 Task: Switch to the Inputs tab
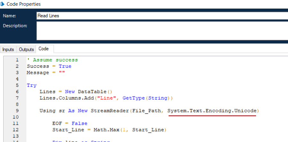tap(8, 49)
